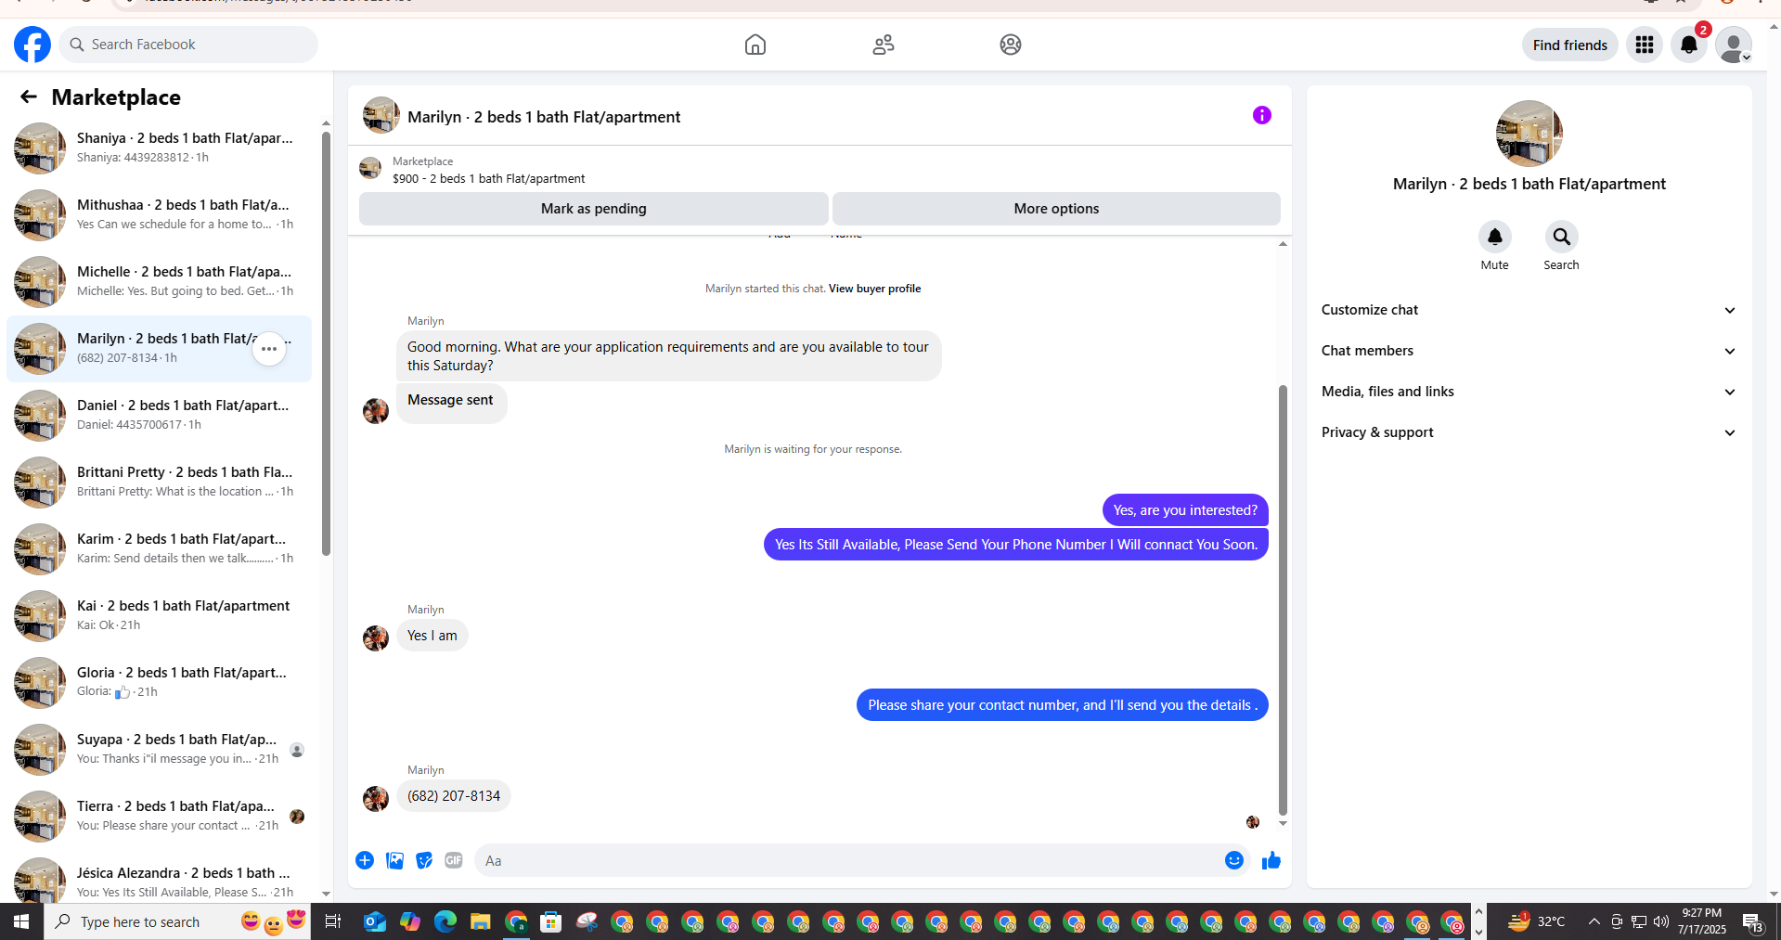The image size is (1781, 940).
Task: Open Task View on the taskbar
Action: pyautogui.click(x=332, y=921)
